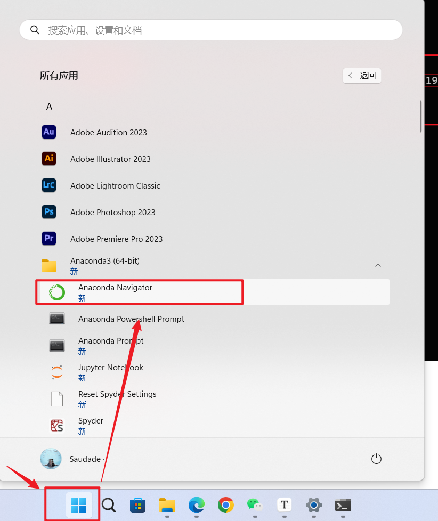Click Saudade user avatar
This screenshot has height=521, width=438.
(51, 459)
